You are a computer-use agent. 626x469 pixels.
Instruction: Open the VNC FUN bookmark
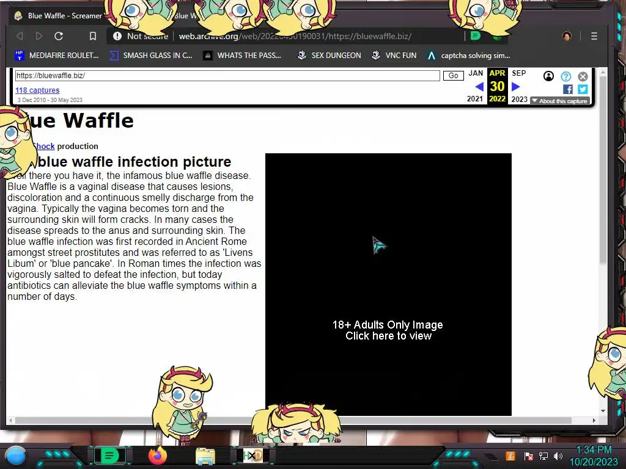pos(394,56)
